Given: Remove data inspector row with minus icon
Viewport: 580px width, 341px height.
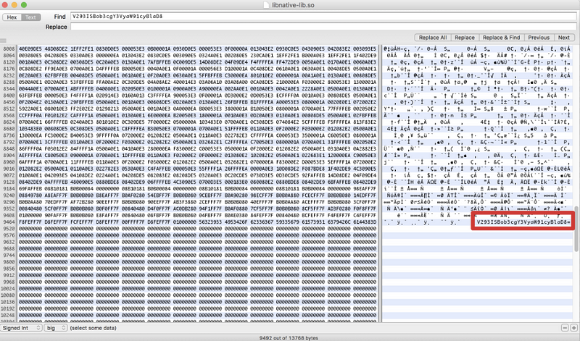Looking at the screenshot, I should (565, 328).
